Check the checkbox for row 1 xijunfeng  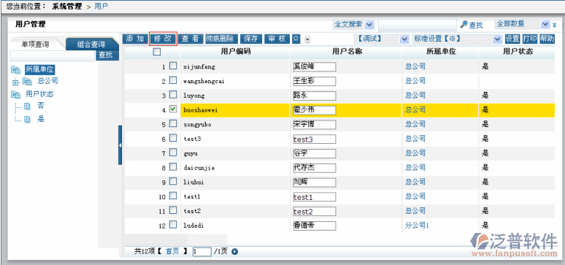tap(173, 66)
